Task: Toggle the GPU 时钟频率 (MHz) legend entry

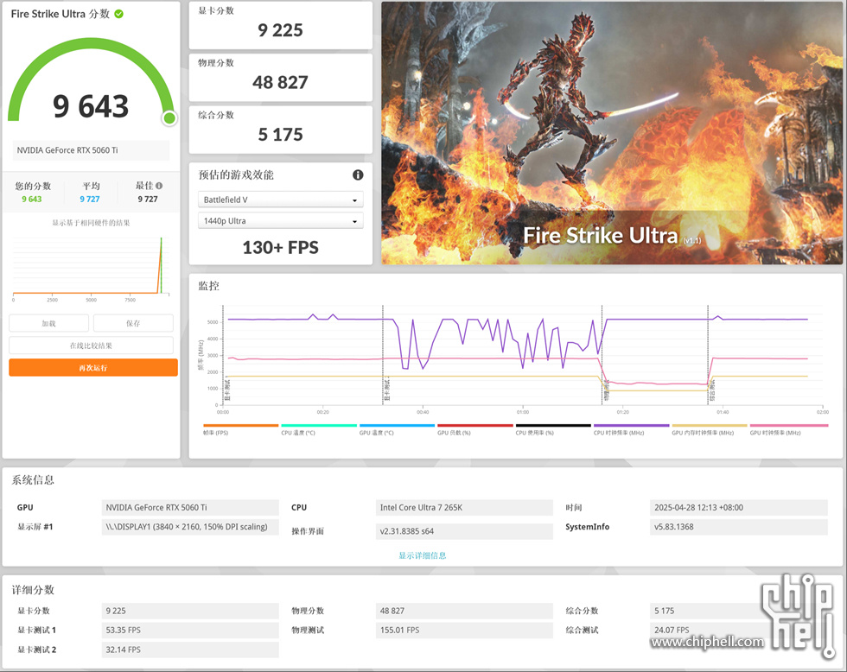Action: tap(788, 429)
